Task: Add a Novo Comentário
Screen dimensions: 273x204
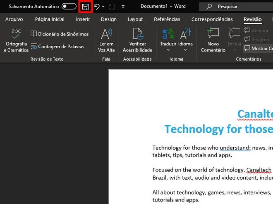Action: point(213,40)
